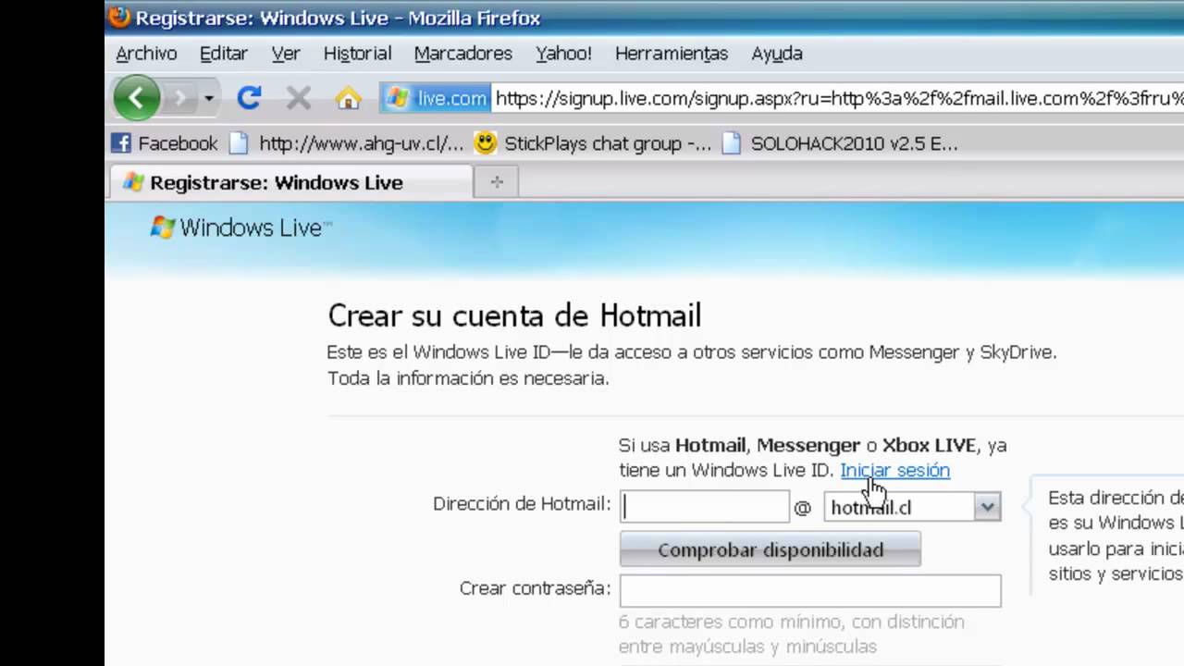Open the back/forward history dropdown arrow
Viewport: 1184px width, 666px height.
pos(209,98)
